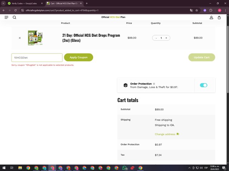Screen dimensions: 229x171
Task: Open the taskbar clock and date
Action: (x=215, y=168)
